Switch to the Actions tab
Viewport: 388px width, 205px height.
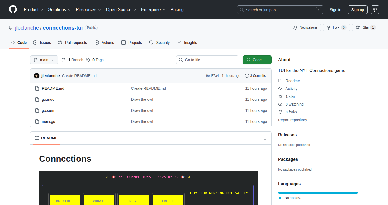click(104, 43)
